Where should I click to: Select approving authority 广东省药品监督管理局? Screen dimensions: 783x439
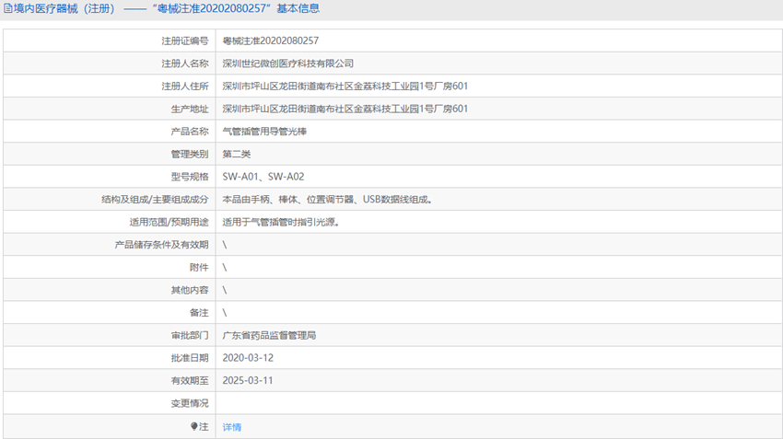(x=269, y=335)
